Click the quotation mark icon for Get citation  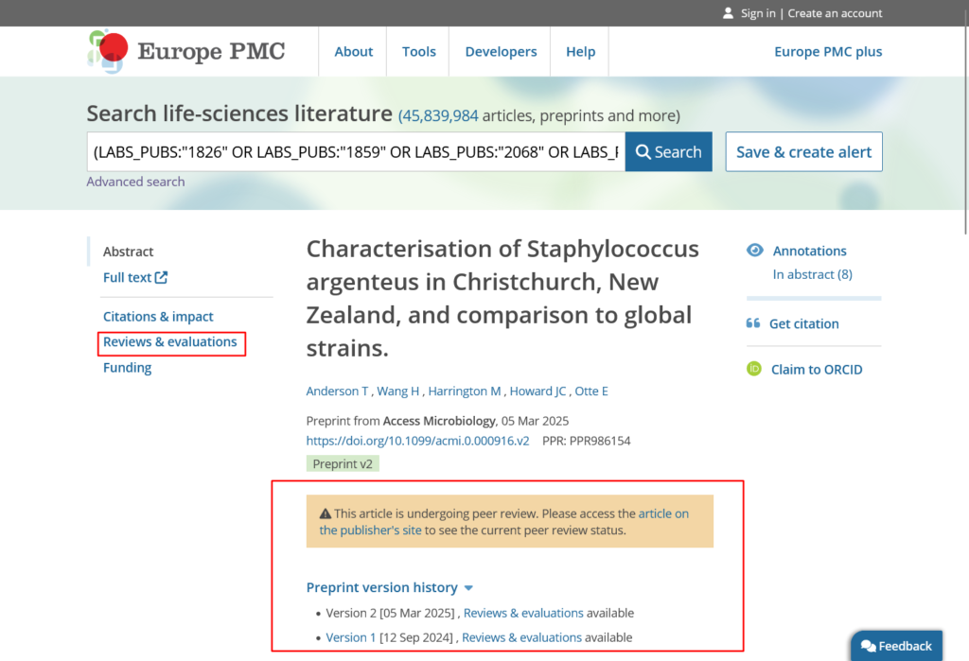753,323
